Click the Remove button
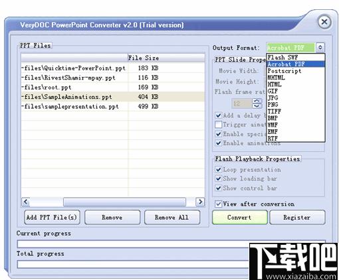 [x=112, y=218]
